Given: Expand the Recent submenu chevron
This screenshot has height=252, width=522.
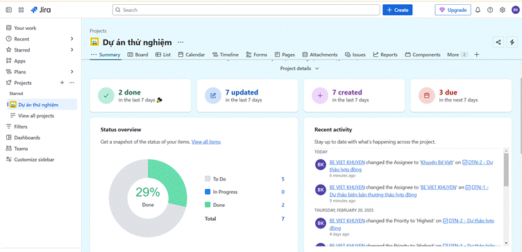Looking at the screenshot, I should tap(71, 39).
